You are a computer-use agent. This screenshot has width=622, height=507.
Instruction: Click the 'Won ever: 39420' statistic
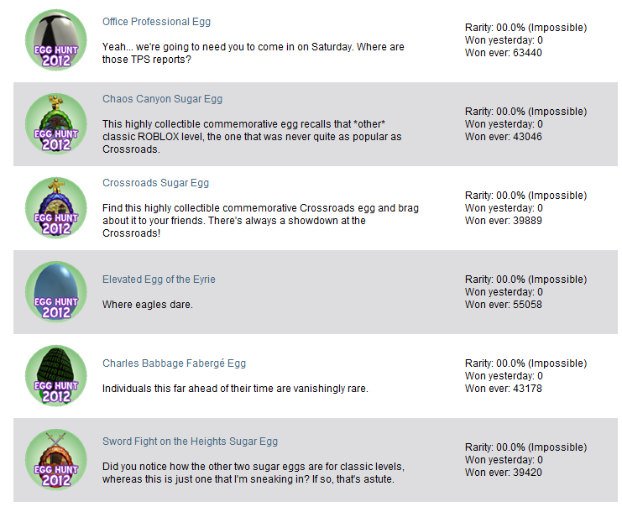504,473
